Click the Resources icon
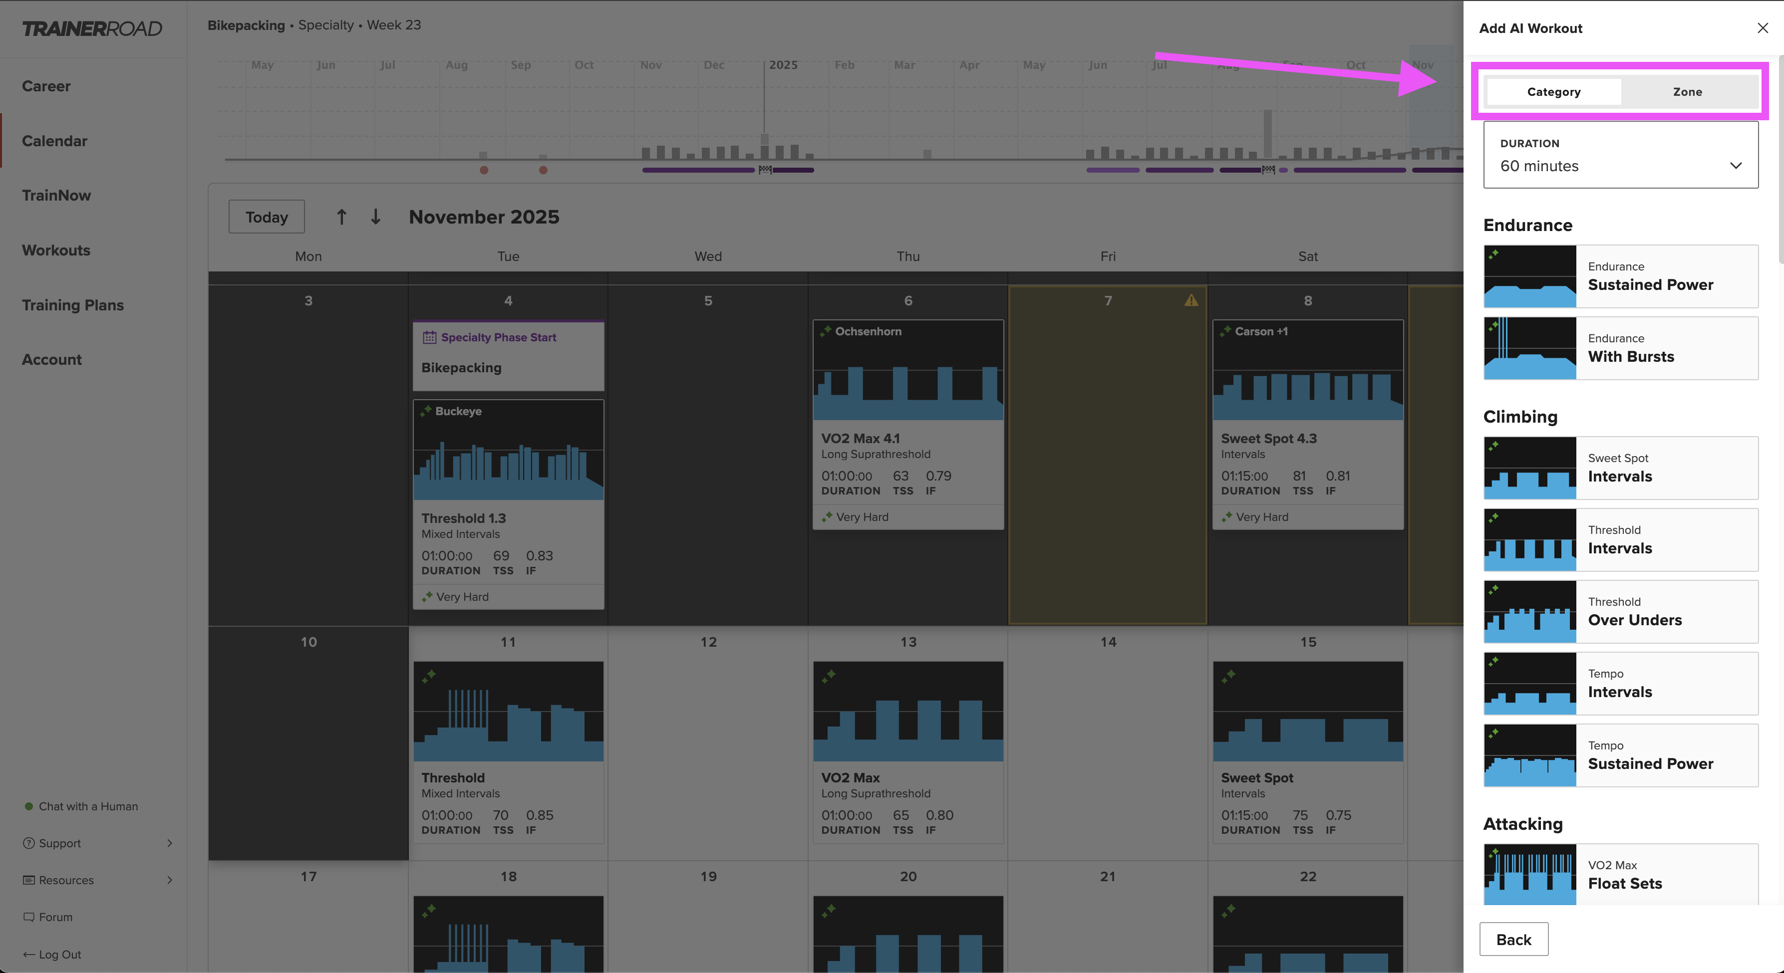Screen dimensions: 1784x973 28,880
